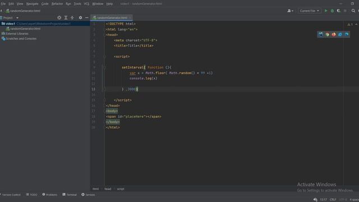
Task: Click the title tag line
Action: [134, 45]
